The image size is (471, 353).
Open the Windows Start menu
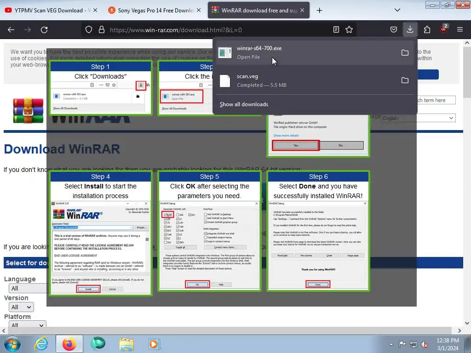pyautogui.click(x=12, y=344)
